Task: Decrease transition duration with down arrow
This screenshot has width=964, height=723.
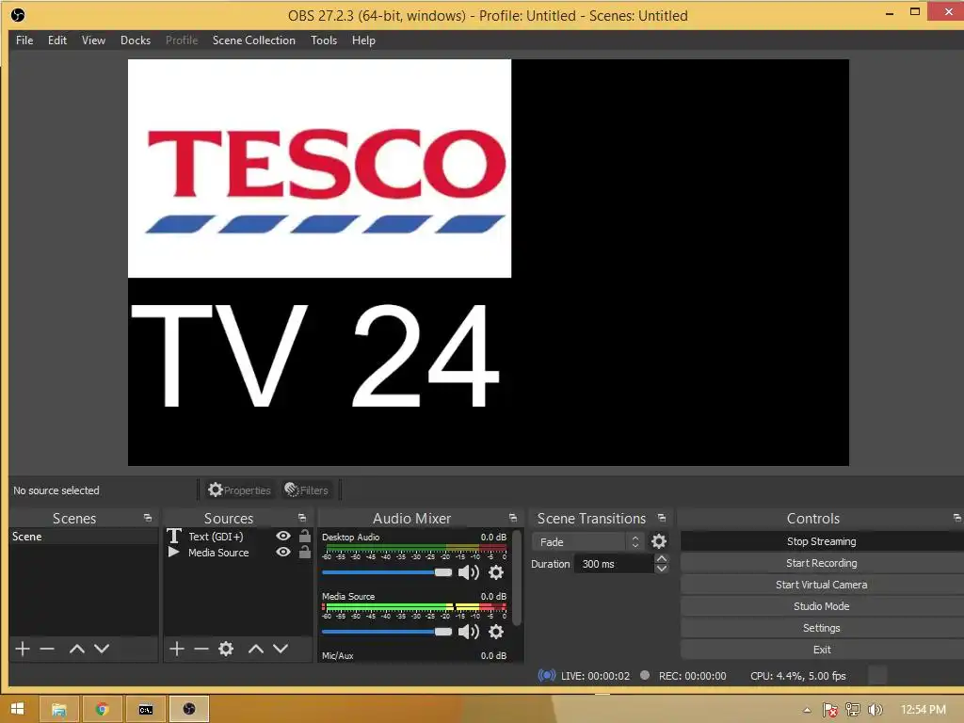Action: [x=662, y=569]
